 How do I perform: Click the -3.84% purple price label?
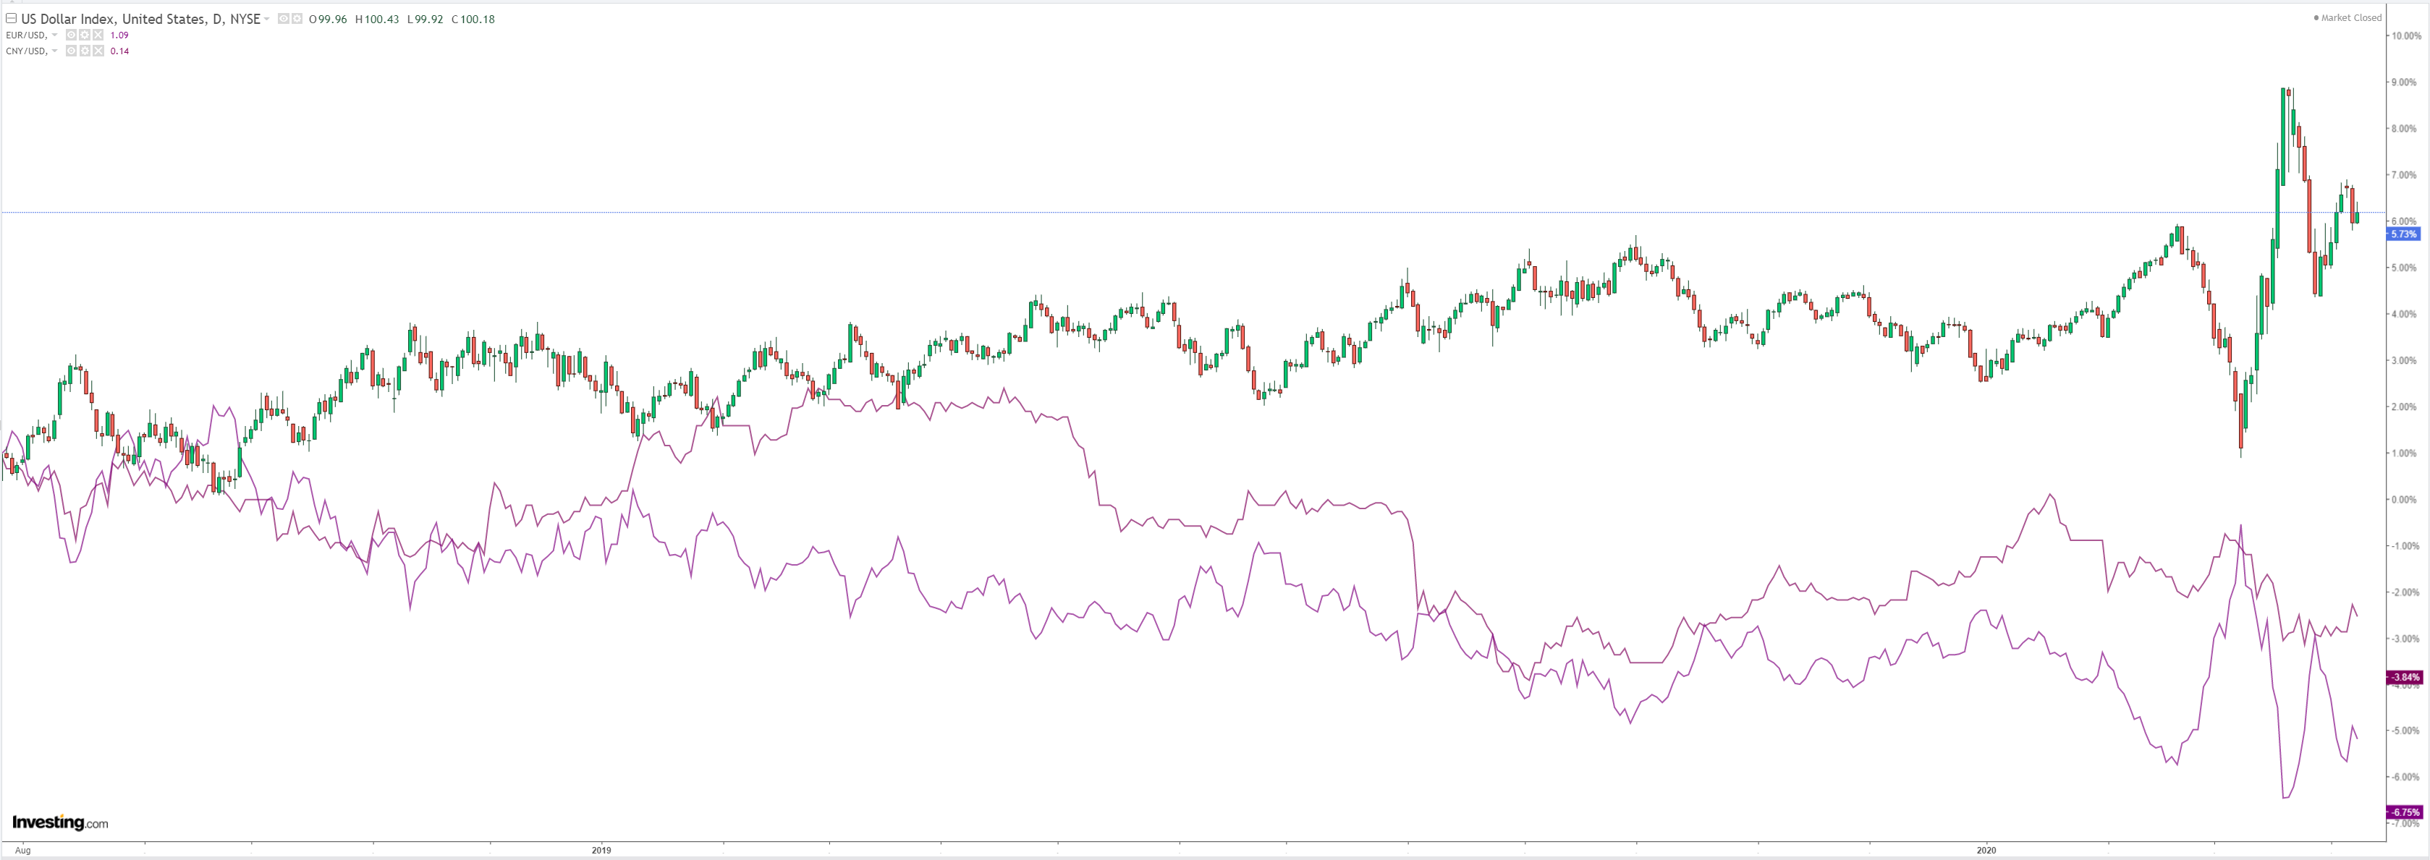(x=2404, y=677)
